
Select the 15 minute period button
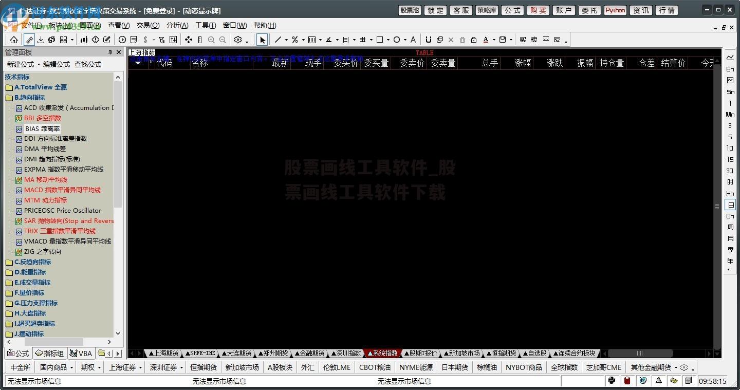click(x=730, y=159)
